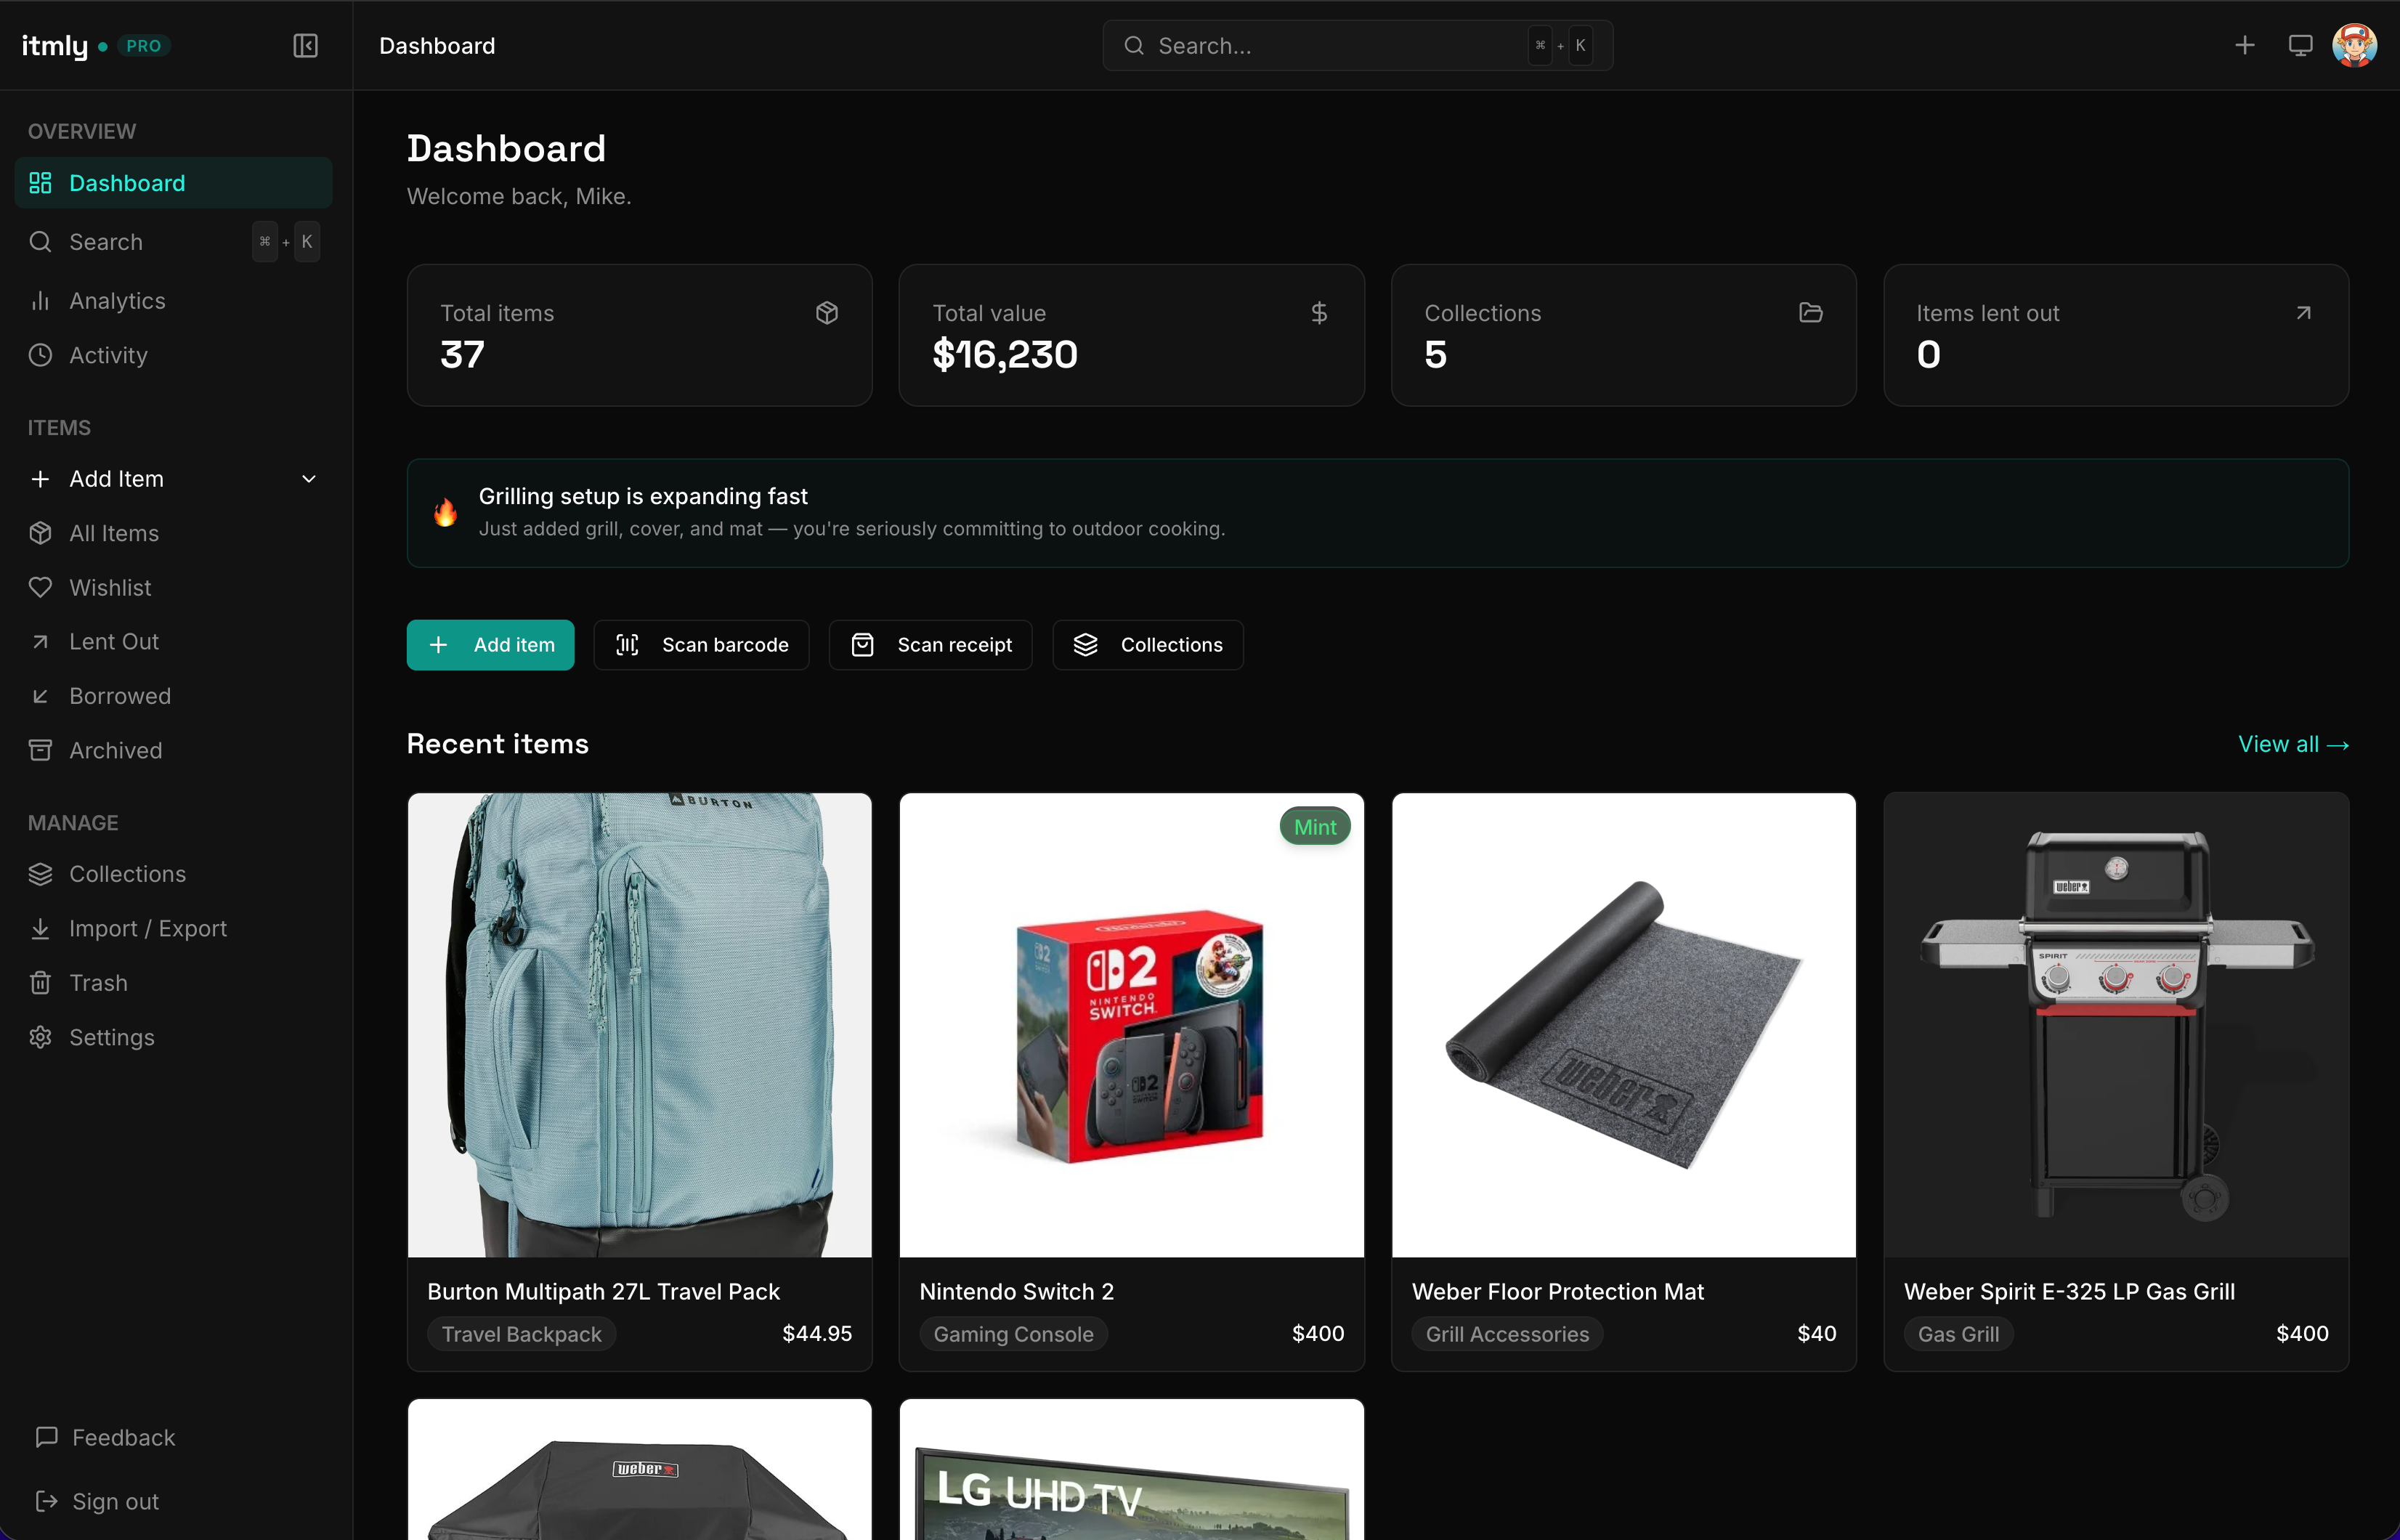The width and height of the screenshot is (2400, 1540).
Task: Open the Lent Out sidebar item
Action: (x=114, y=642)
